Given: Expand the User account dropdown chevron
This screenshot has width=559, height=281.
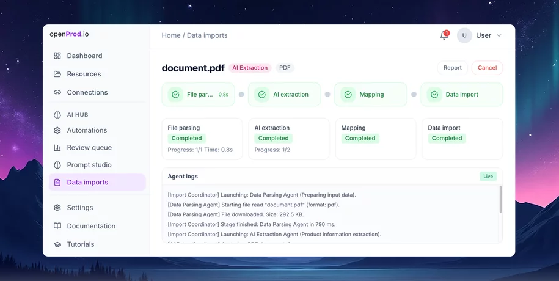Looking at the screenshot, I should 499,35.
